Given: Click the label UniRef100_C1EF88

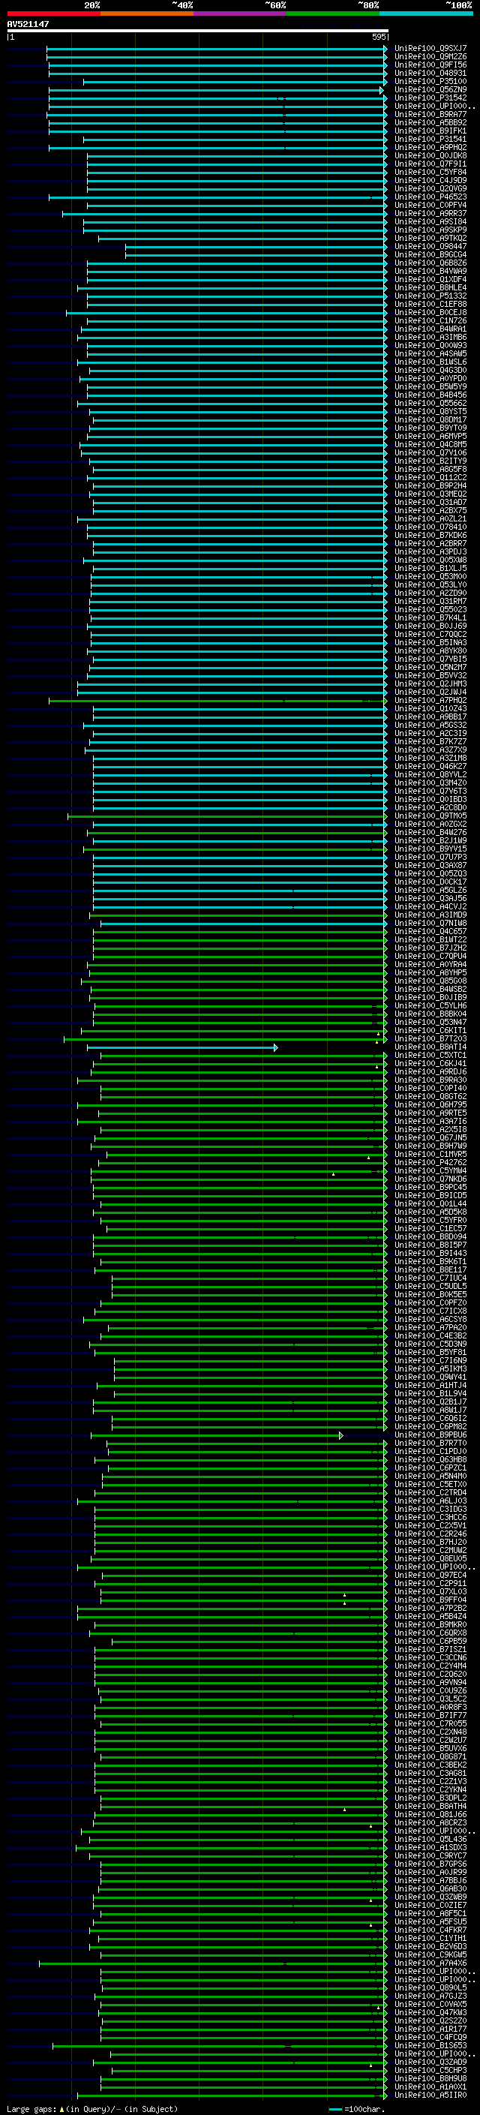Looking at the screenshot, I should 430,304.
